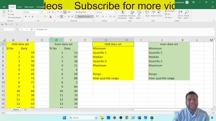Image resolution: width=216 pixels, height=121 pixels.
Task: Toggle Underline formatting
Action: pos(32,16)
